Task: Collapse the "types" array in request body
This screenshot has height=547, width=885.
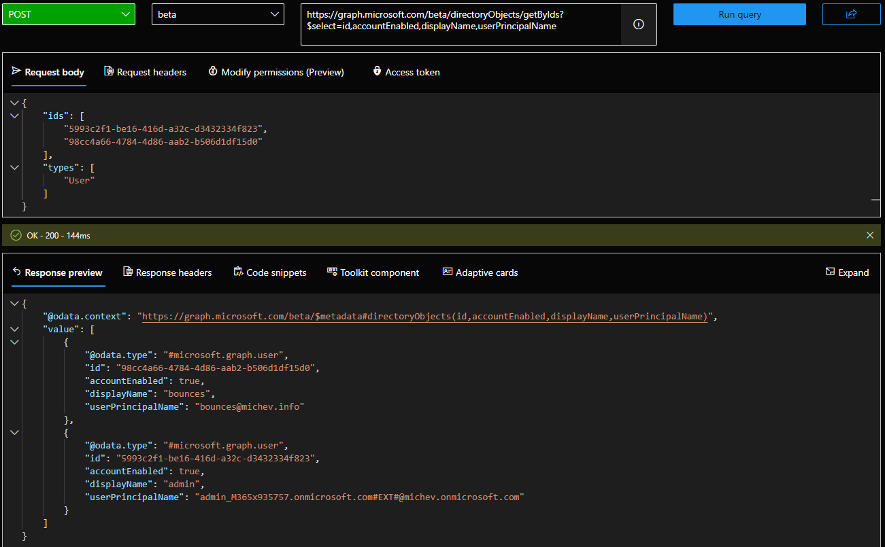Action: pyautogui.click(x=15, y=168)
